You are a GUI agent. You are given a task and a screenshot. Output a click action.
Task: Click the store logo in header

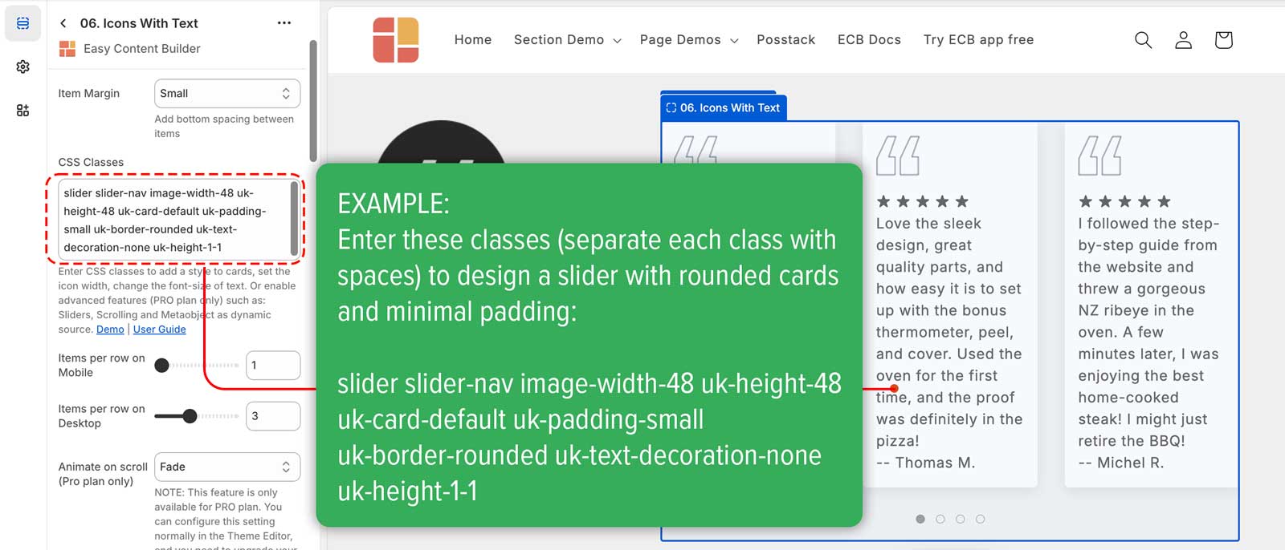[396, 40]
